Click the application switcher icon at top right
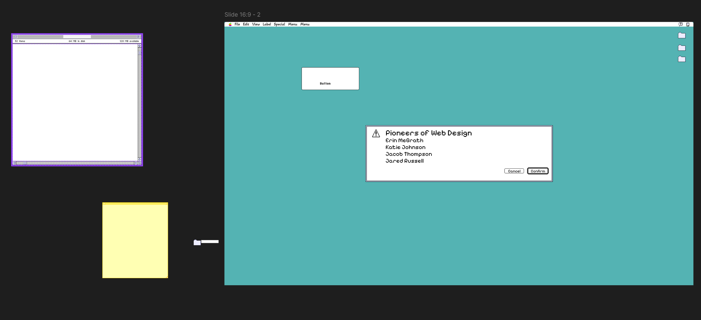This screenshot has width=701, height=320. pyautogui.click(x=688, y=24)
